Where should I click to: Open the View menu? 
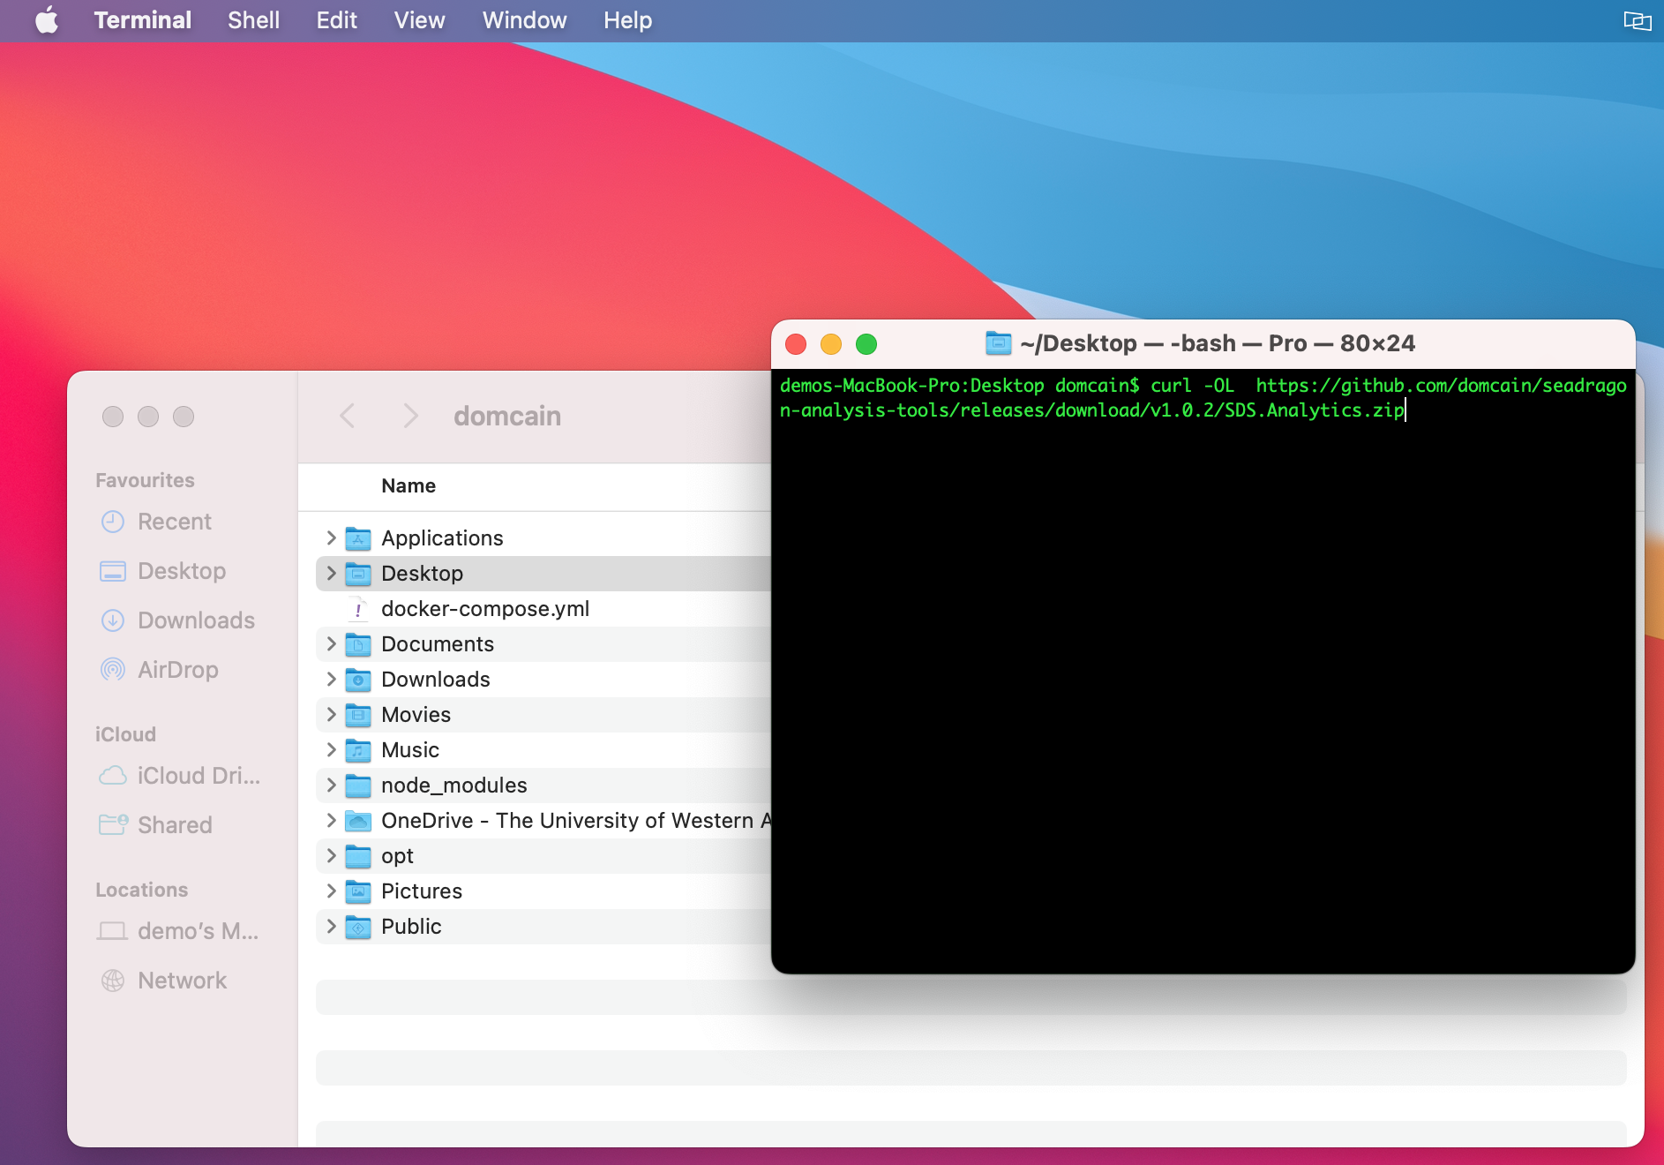click(x=419, y=20)
